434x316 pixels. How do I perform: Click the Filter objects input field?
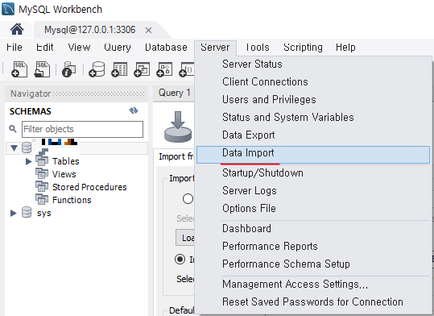coord(82,129)
